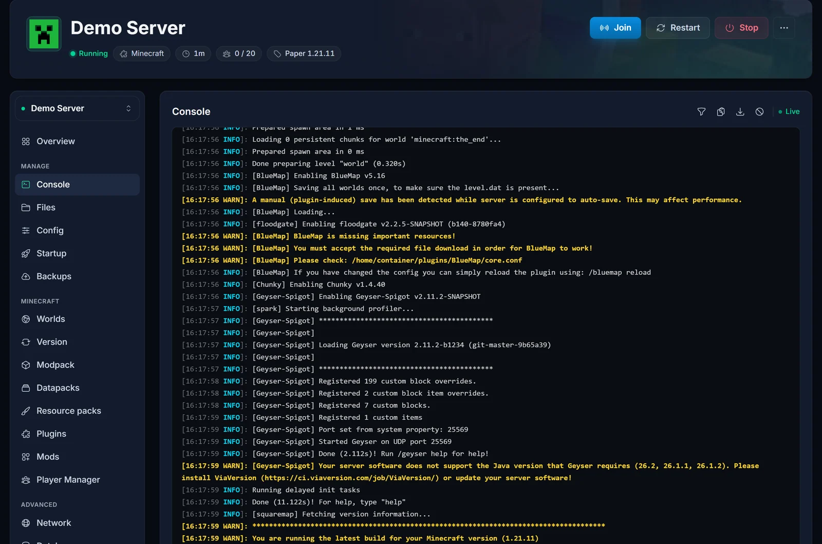Click the Plugins puzzle icon

pos(26,434)
